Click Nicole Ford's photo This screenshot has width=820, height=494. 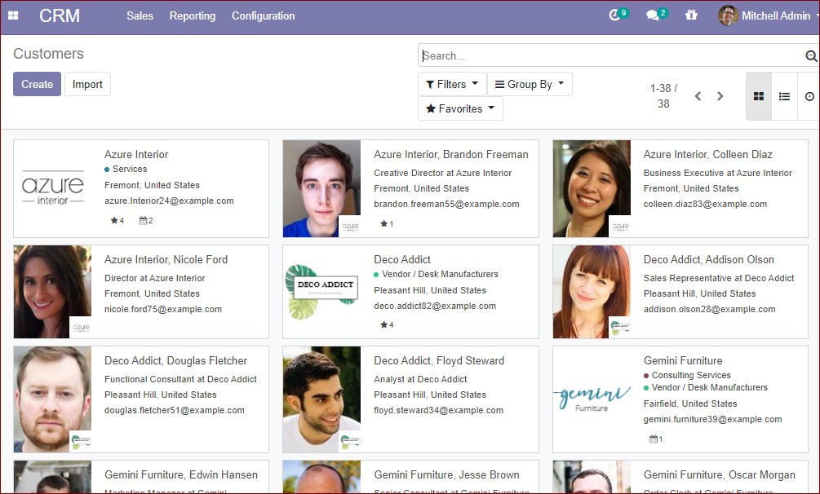pyautogui.click(x=52, y=292)
